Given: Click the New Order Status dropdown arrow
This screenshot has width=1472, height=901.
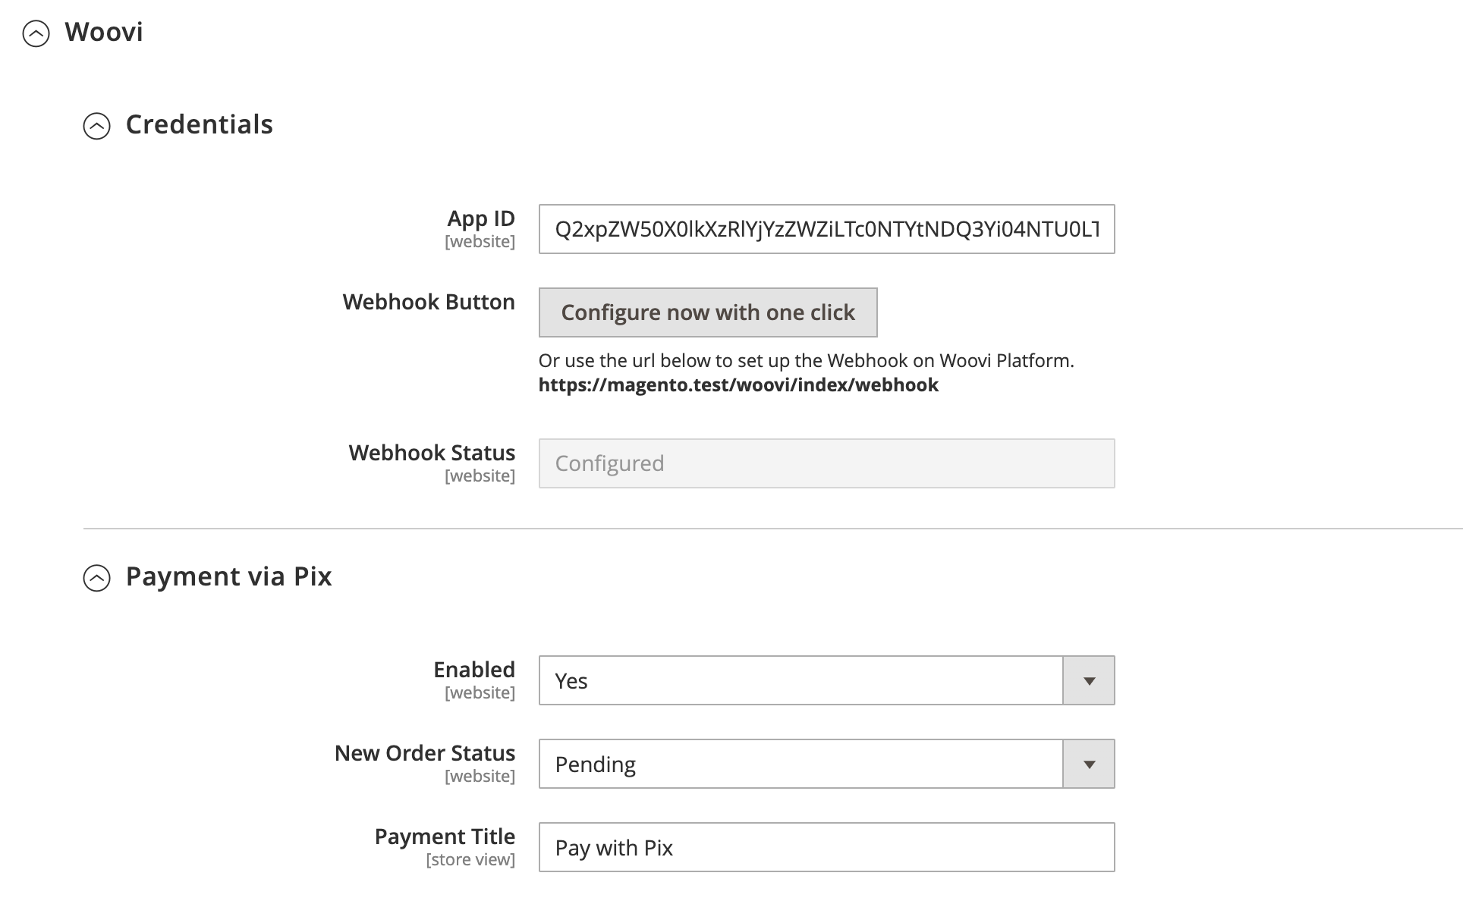Looking at the screenshot, I should (x=1090, y=764).
